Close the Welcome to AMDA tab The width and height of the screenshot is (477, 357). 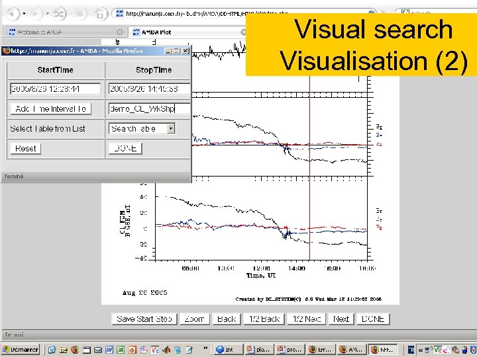coord(120,32)
